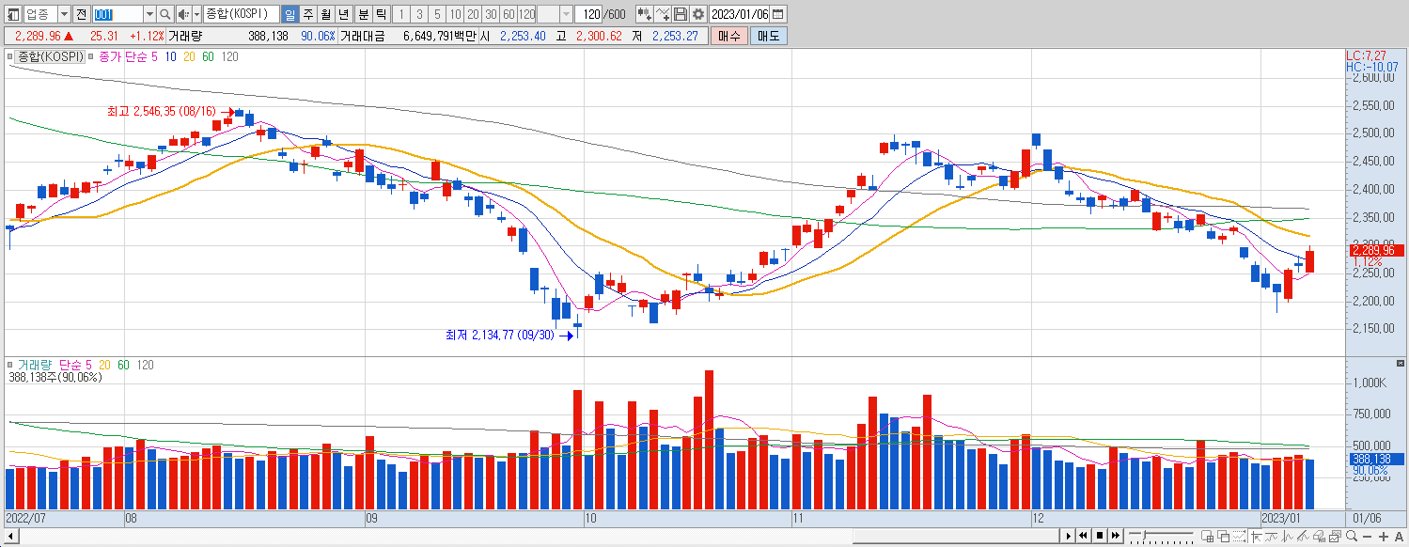Click the speaker sound icon
Image resolution: width=1409 pixels, height=547 pixels.
184,14
